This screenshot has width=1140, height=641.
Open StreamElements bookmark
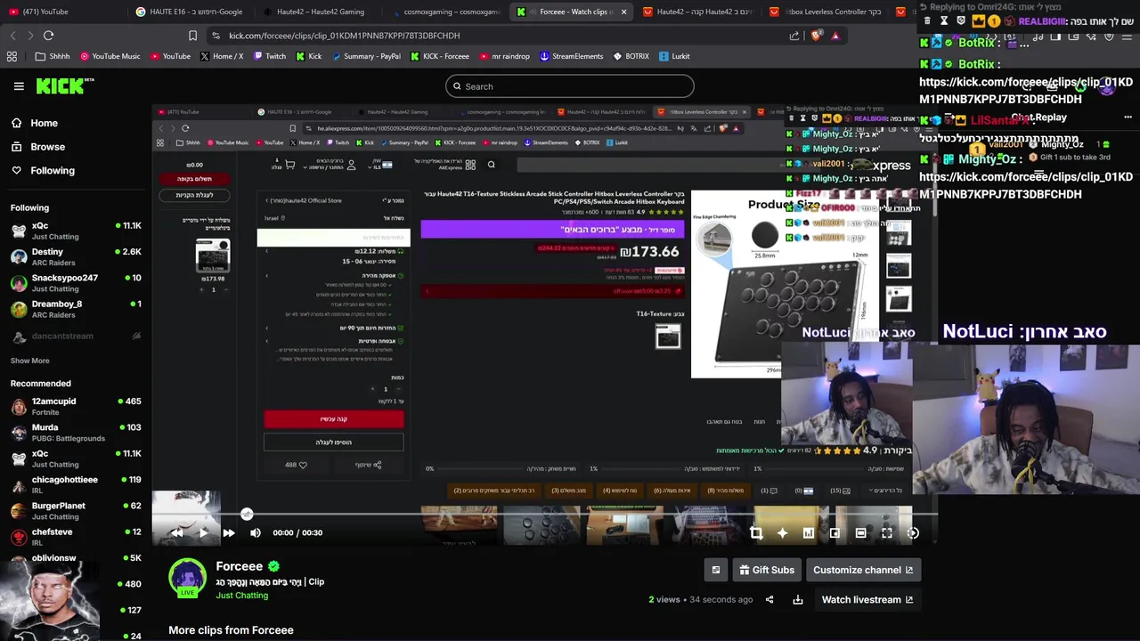click(571, 56)
